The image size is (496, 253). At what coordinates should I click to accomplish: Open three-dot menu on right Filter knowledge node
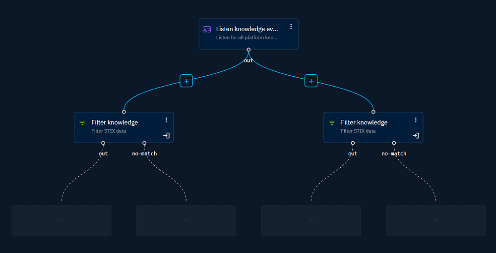click(416, 120)
